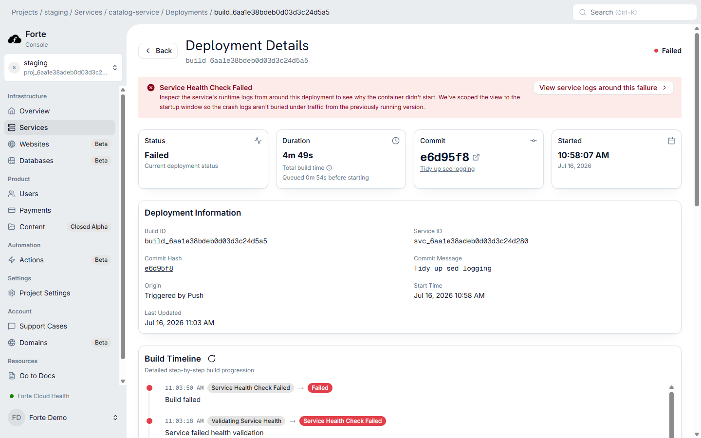The width and height of the screenshot is (701, 438).
Task: Click the Support Cases chat icon
Action: tap(12, 326)
